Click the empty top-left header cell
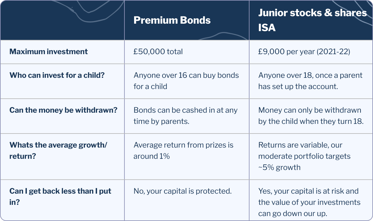 click(x=62, y=20)
